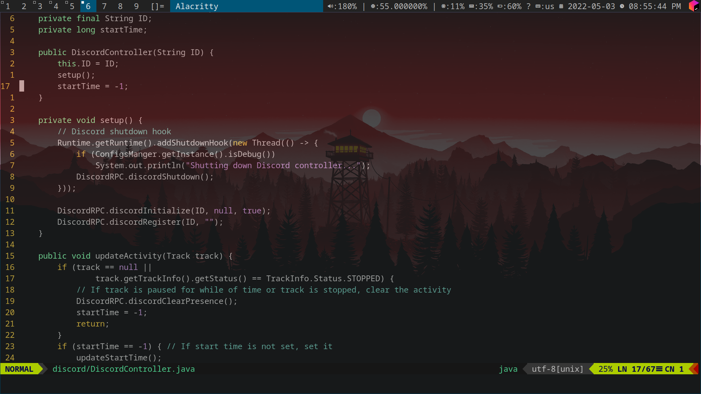This screenshot has width=701, height=394.
Task: Switch to workspace tag 1
Action: [x=8, y=6]
